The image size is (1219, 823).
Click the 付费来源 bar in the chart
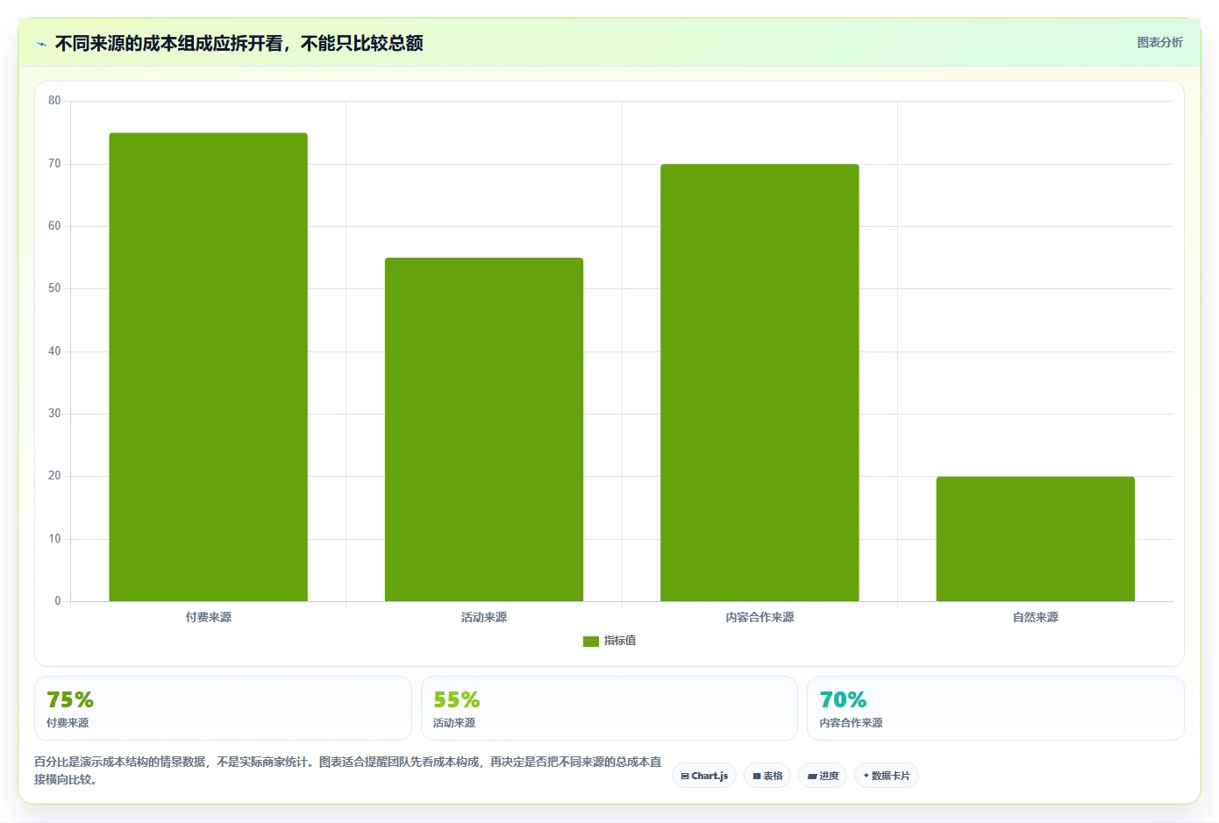tap(208, 367)
